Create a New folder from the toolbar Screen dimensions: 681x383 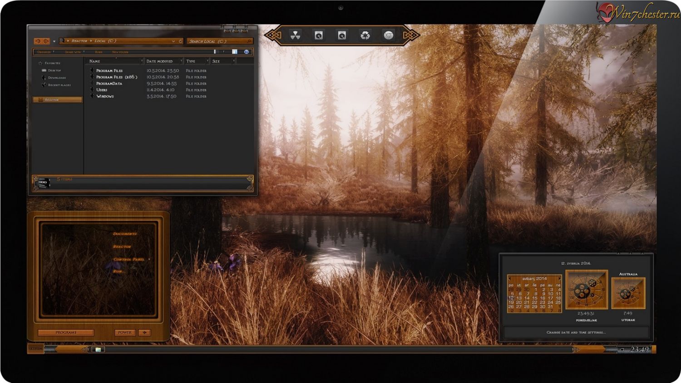[x=120, y=52]
